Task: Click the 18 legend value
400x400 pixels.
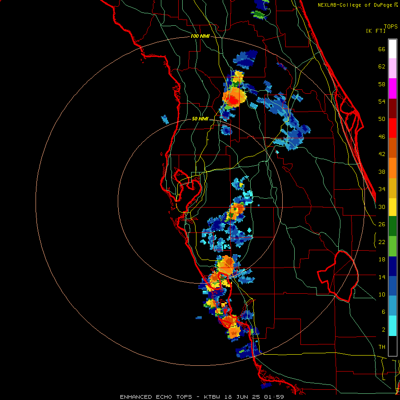Action: (382, 260)
